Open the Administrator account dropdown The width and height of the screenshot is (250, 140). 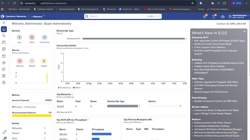(238, 16)
